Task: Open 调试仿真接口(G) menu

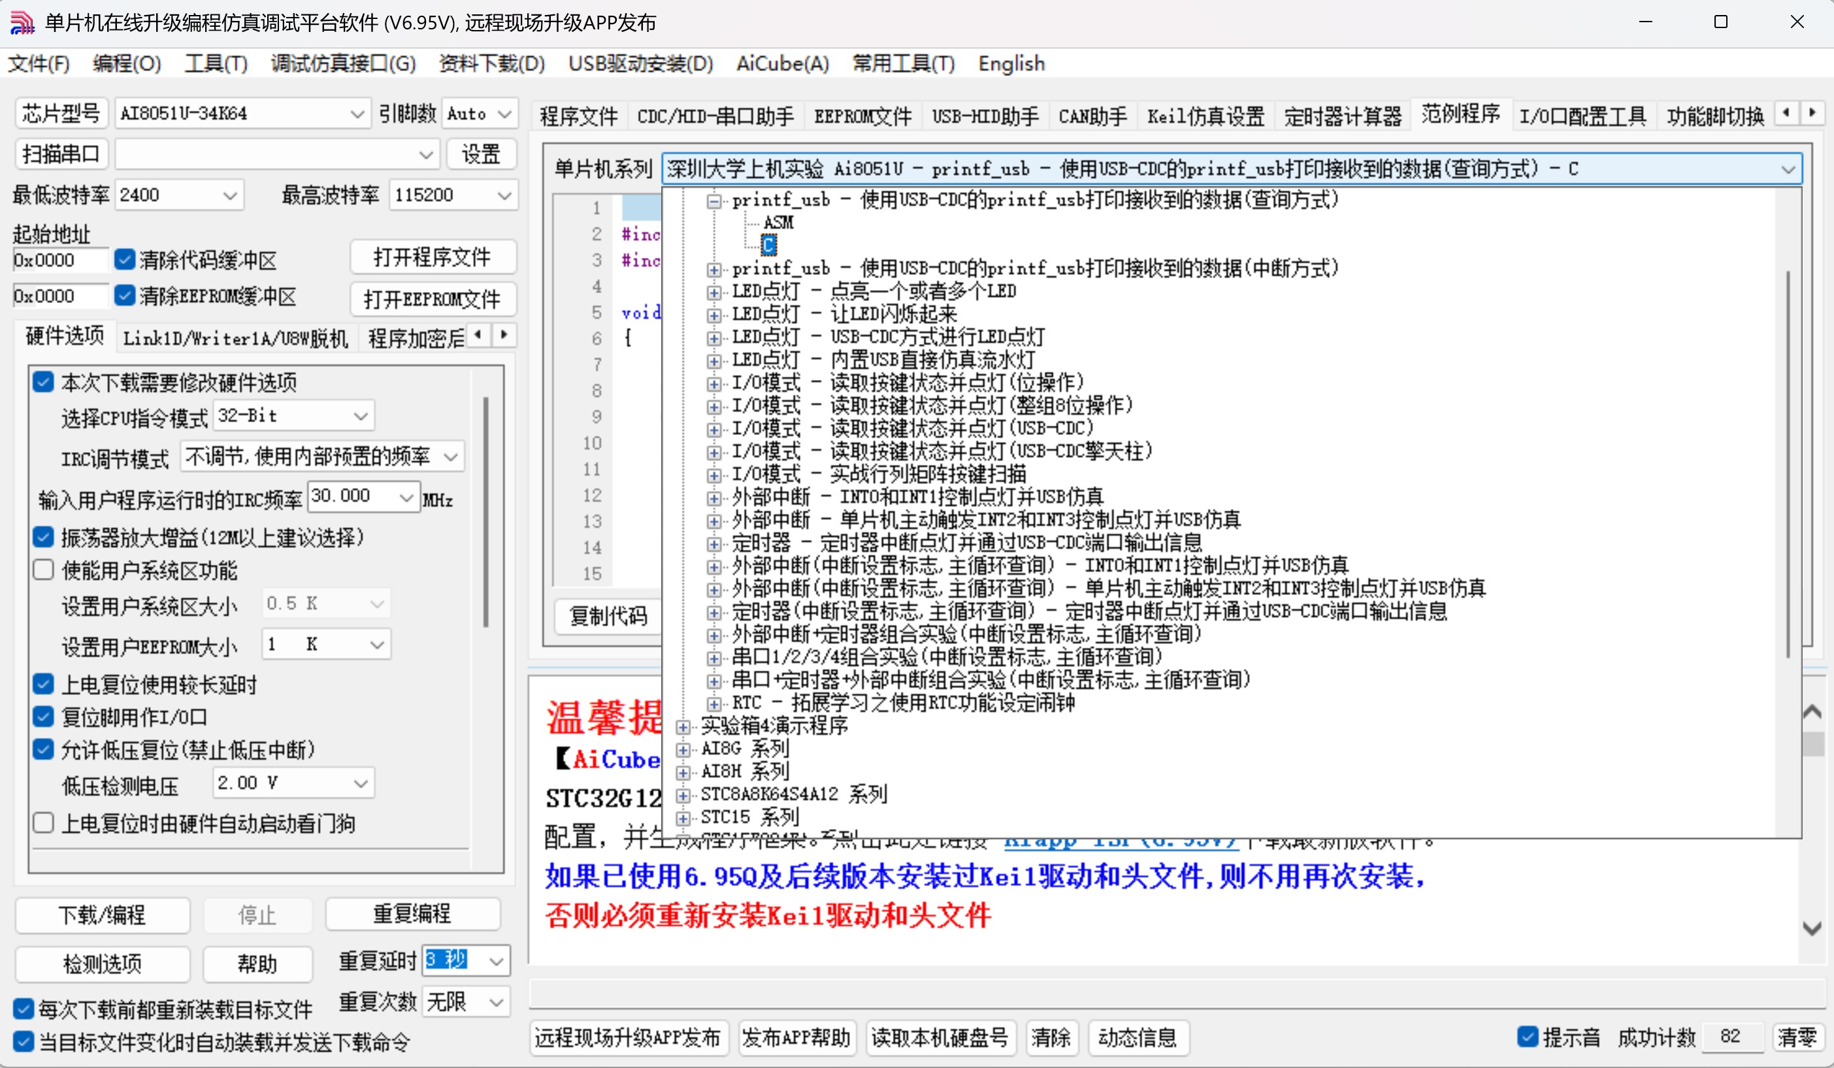Action: pyautogui.click(x=344, y=64)
